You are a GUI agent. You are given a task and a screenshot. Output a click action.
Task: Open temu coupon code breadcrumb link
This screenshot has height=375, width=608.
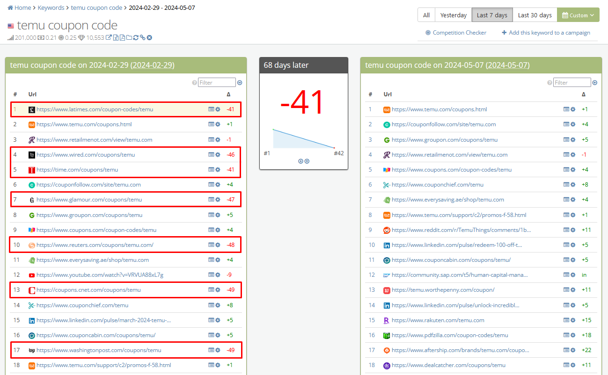tap(97, 8)
